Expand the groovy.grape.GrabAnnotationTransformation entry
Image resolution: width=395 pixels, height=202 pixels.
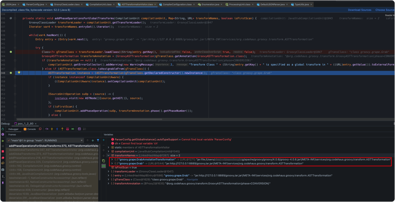click(112, 159)
